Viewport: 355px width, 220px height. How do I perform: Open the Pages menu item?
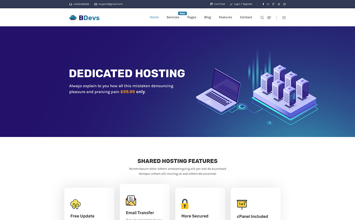[x=192, y=17]
